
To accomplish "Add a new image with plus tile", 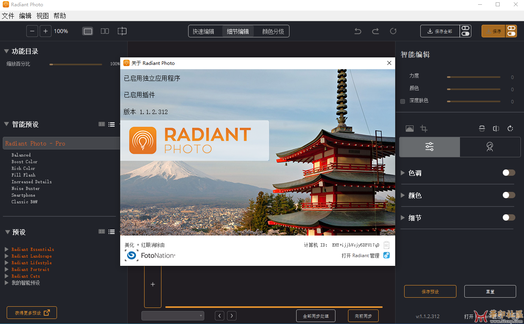I will [x=153, y=284].
